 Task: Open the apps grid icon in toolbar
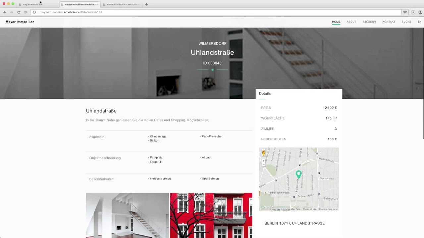26,12
